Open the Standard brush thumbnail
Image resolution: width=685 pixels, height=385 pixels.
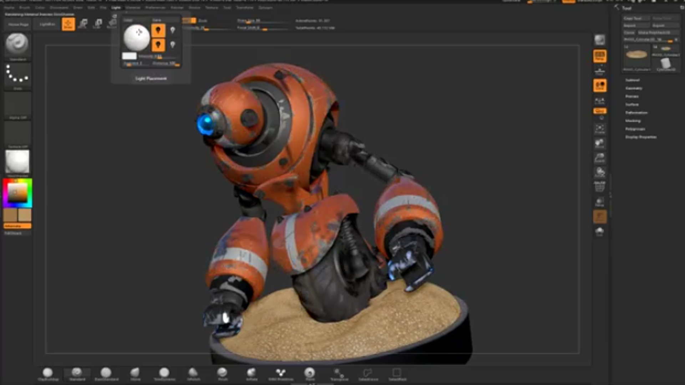tap(17, 45)
